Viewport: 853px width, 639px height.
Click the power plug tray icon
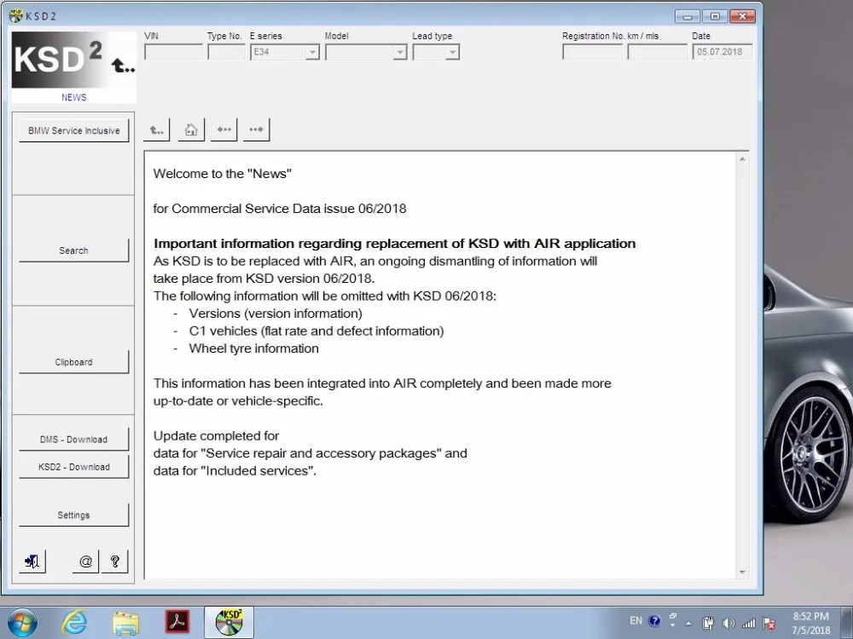[708, 624]
